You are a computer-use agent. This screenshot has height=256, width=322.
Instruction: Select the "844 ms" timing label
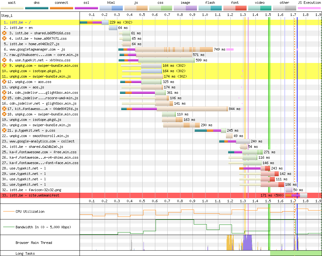[234, 109]
